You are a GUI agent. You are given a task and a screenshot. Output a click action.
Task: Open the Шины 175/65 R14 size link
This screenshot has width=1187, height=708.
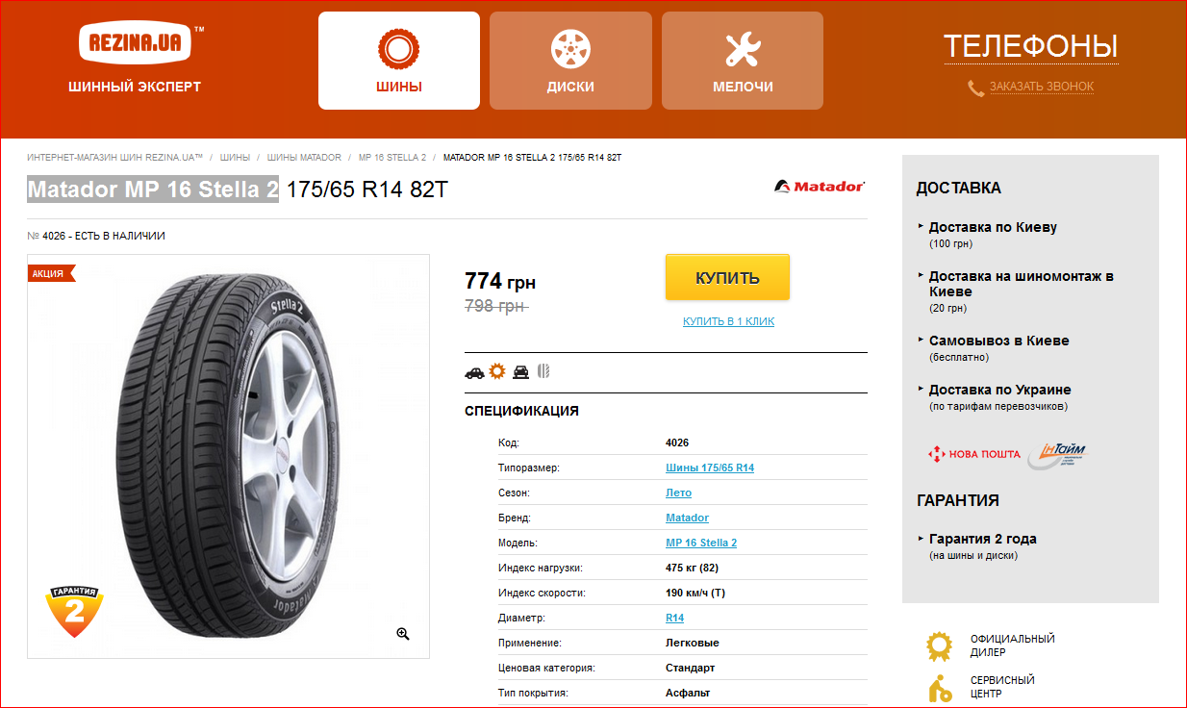point(710,468)
